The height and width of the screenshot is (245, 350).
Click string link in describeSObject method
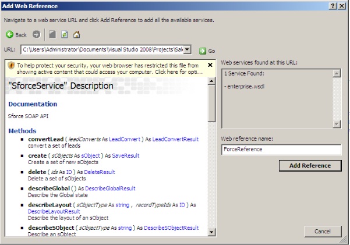click(x=125, y=228)
